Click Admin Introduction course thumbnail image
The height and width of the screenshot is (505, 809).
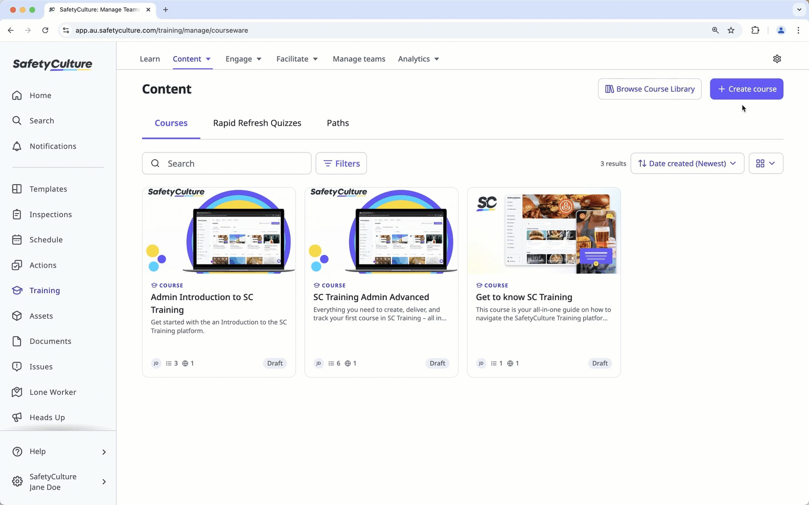(219, 231)
